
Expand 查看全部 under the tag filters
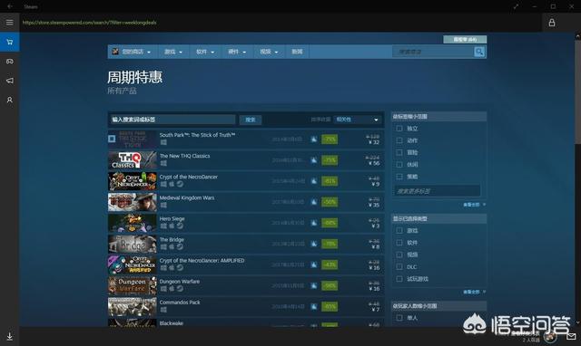[x=474, y=205]
